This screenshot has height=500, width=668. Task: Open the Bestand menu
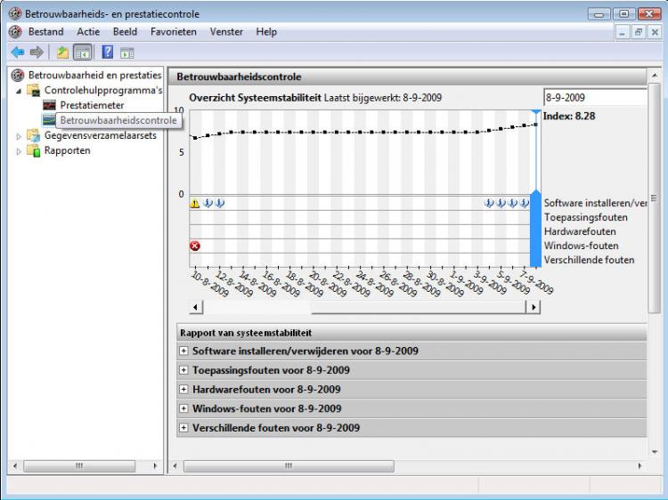[x=45, y=32]
